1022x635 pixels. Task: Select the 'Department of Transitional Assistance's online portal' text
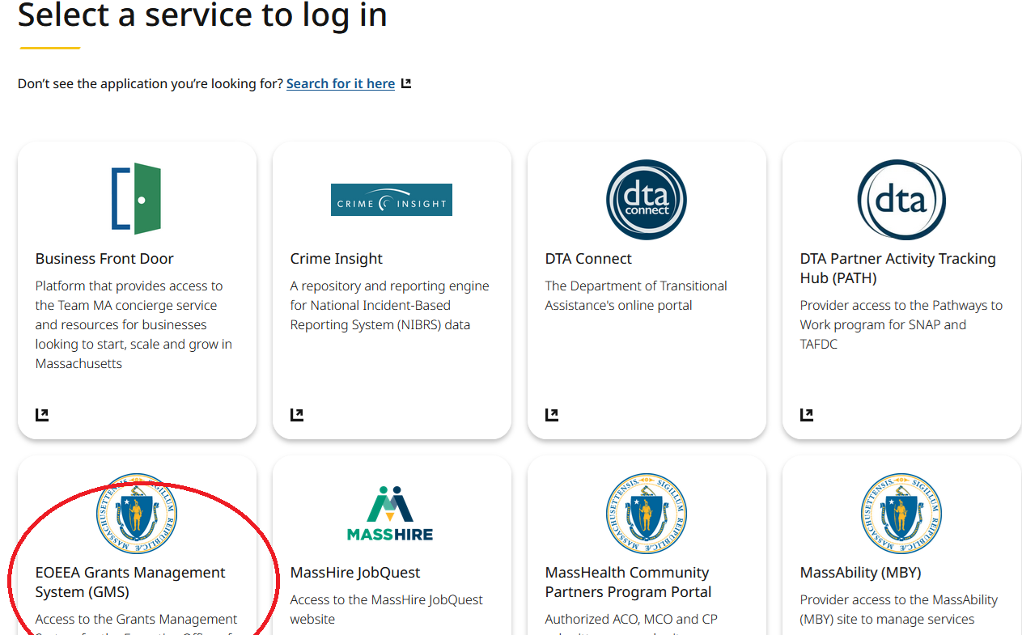click(636, 295)
